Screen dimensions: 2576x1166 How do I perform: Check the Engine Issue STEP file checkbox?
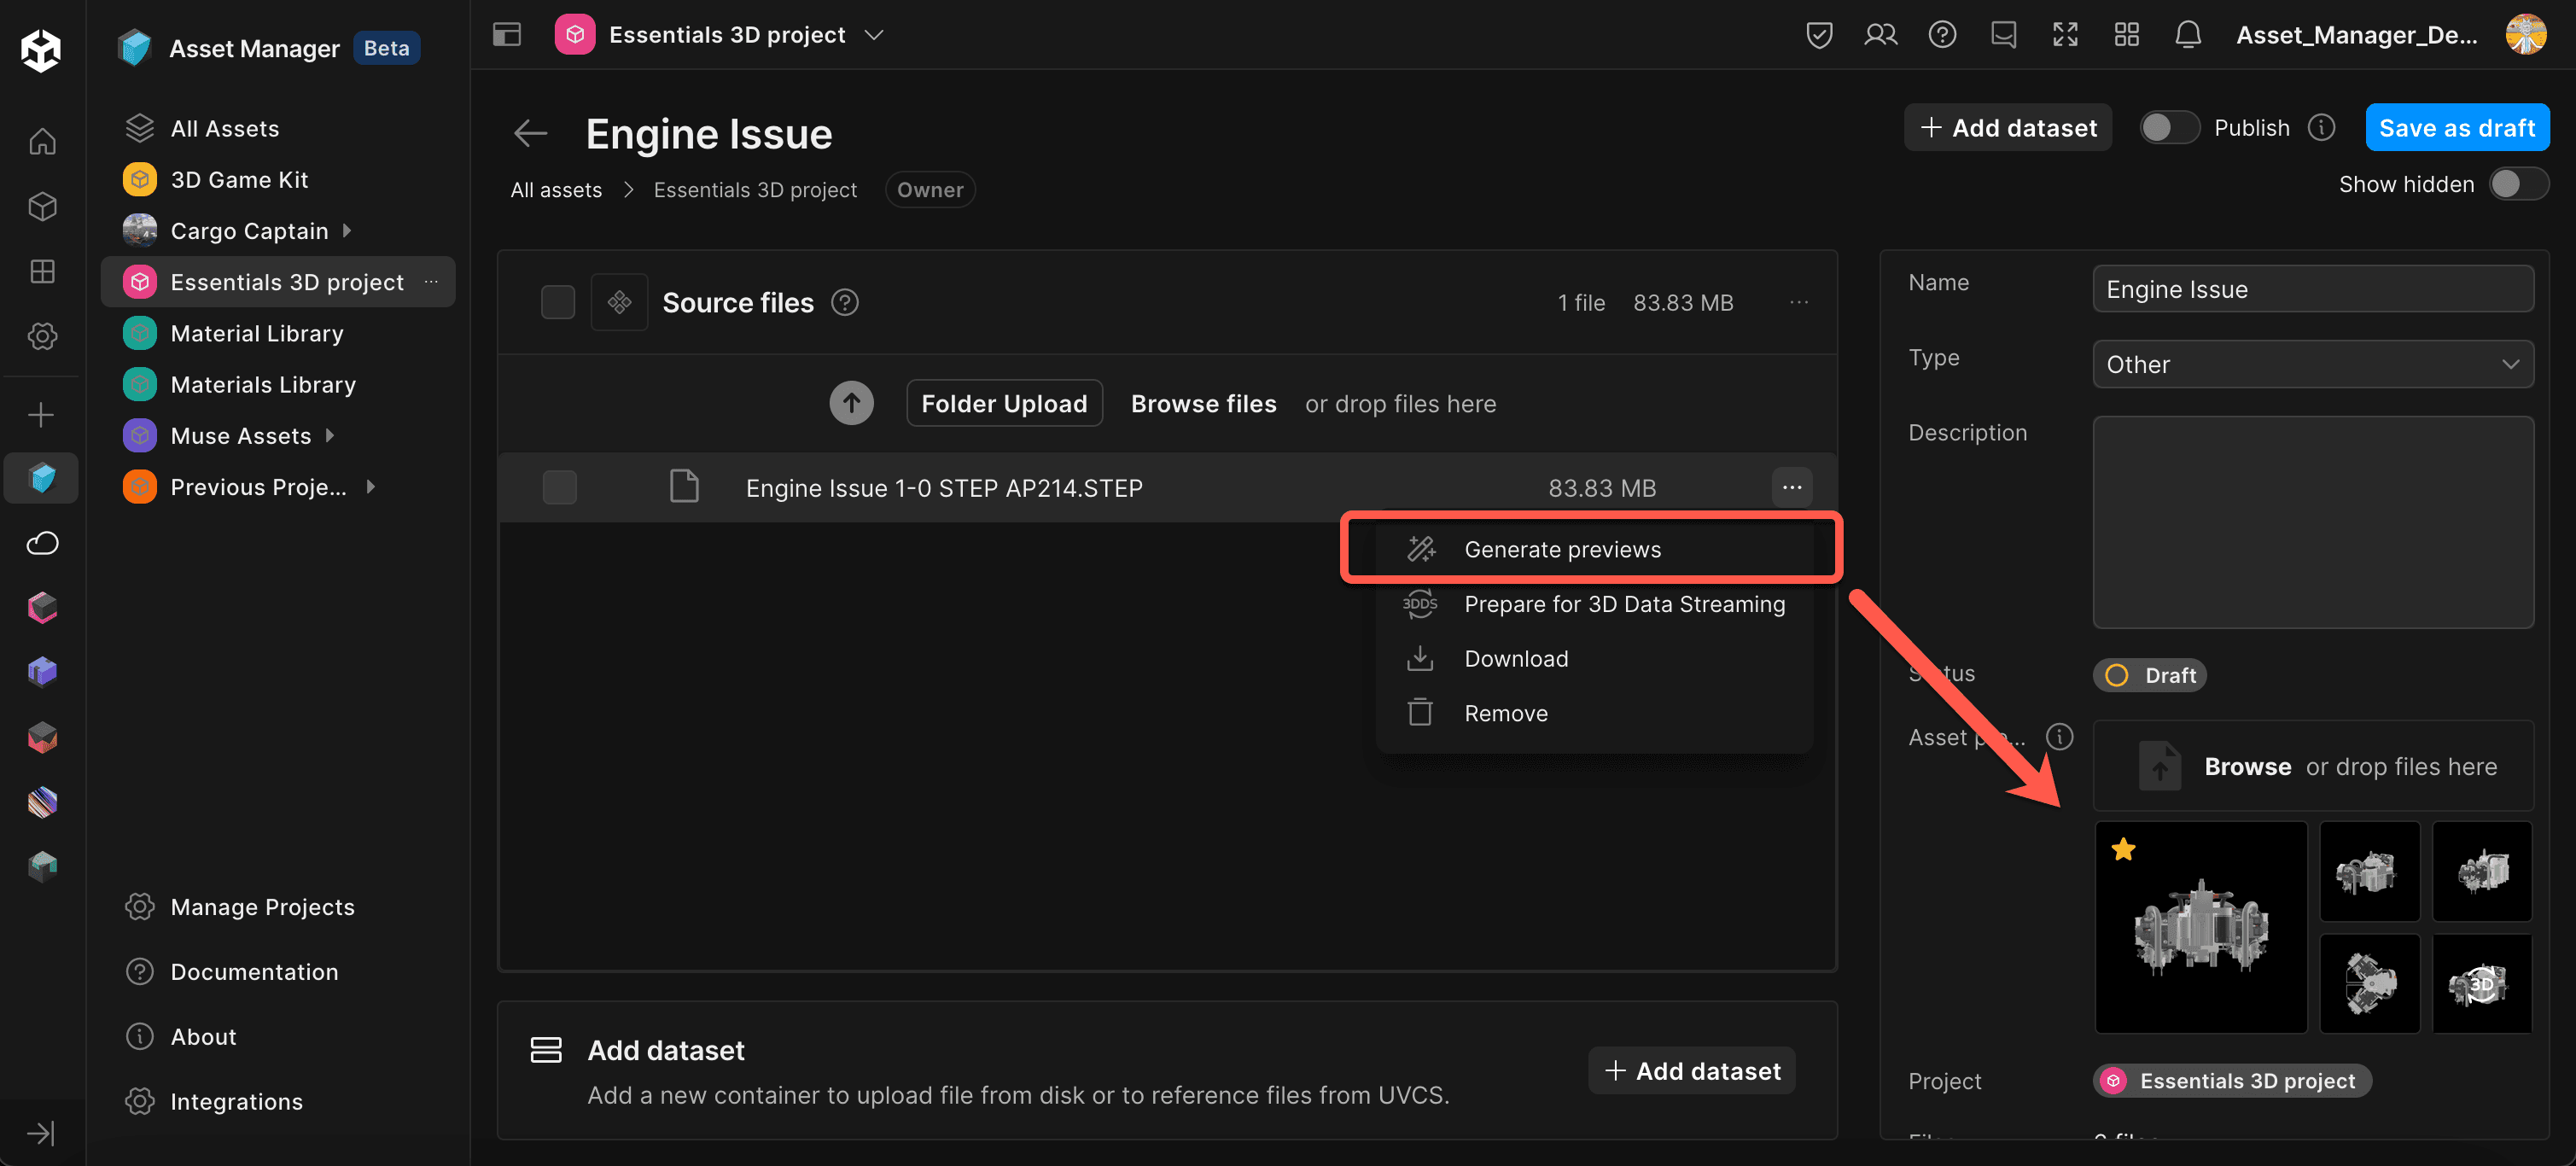[559, 488]
